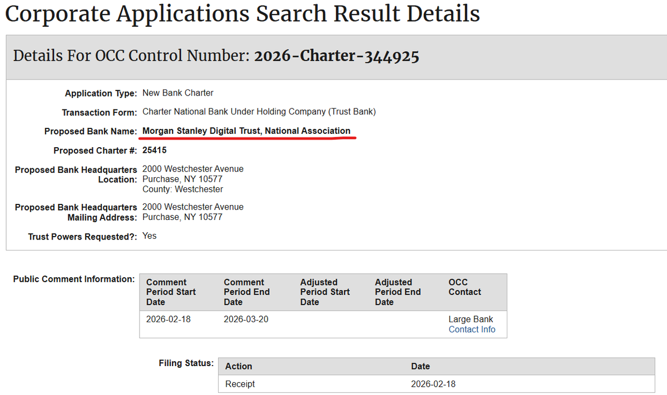The image size is (667, 395).
Task: Select the 'Proposed Bank Headquarters Mailing Address:' label
Action: pos(76,212)
